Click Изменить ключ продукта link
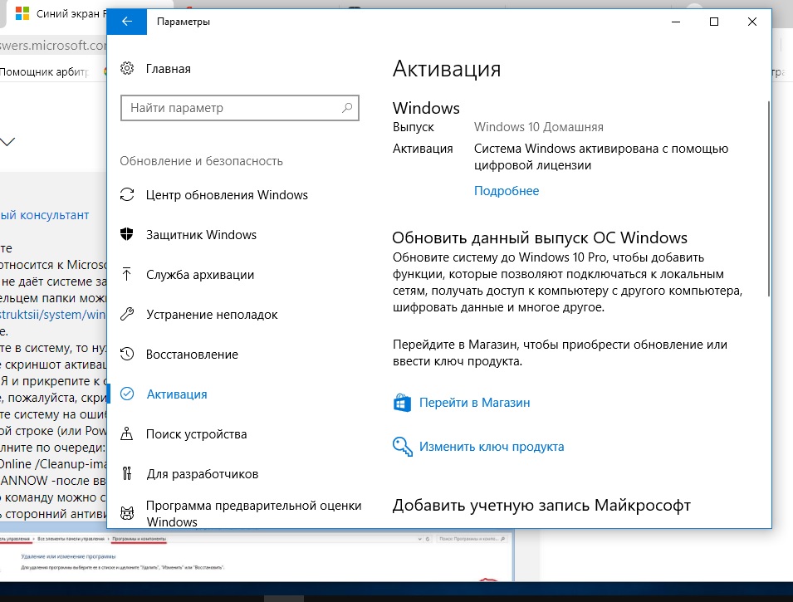This screenshot has height=602, width=793. click(x=492, y=447)
